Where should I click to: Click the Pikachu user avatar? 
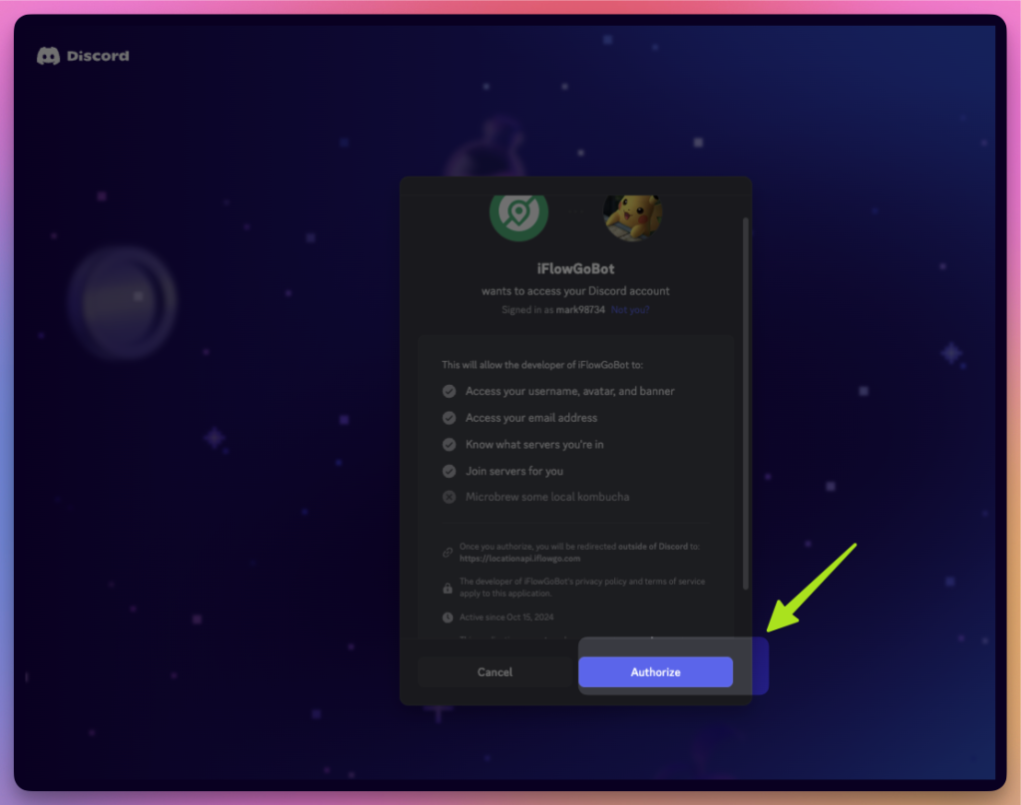coord(632,216)
